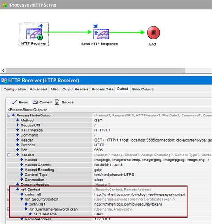The width and height of the screenshot is (212, 224).
Task: Click the Processes/HTTPServer title icon
Action: point(4,5)
